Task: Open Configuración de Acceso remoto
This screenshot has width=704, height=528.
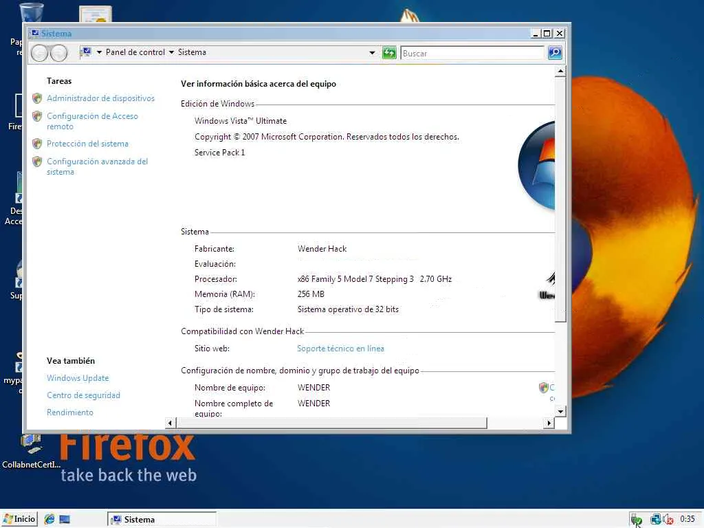Action: (x=92, y=121)
